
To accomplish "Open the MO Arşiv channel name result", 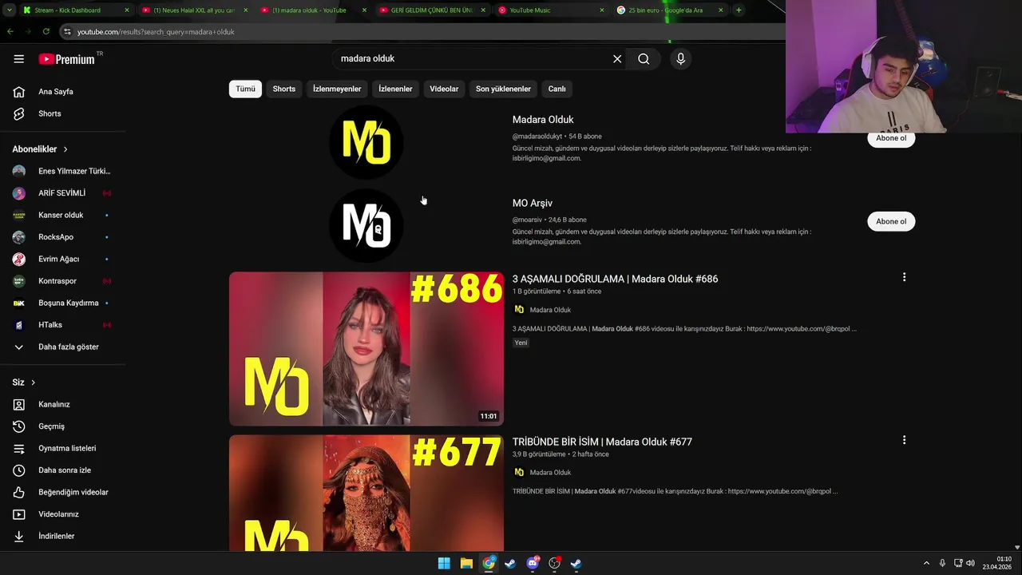I will (x=533, y=203).
